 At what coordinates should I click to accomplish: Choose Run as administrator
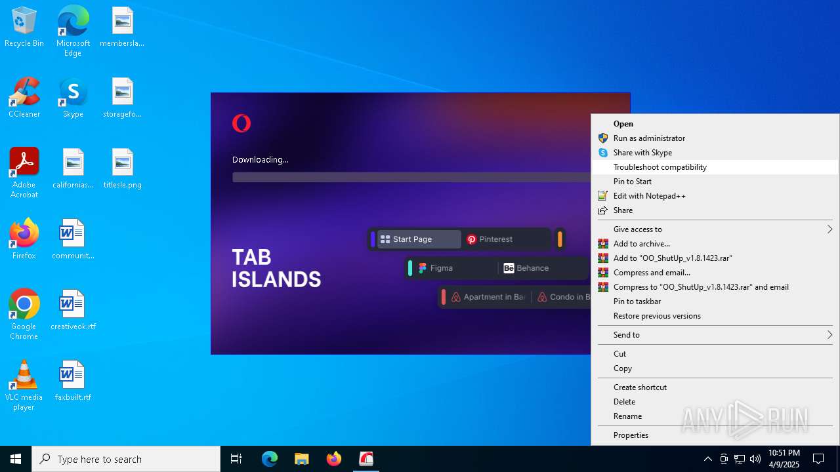(715, 138)
